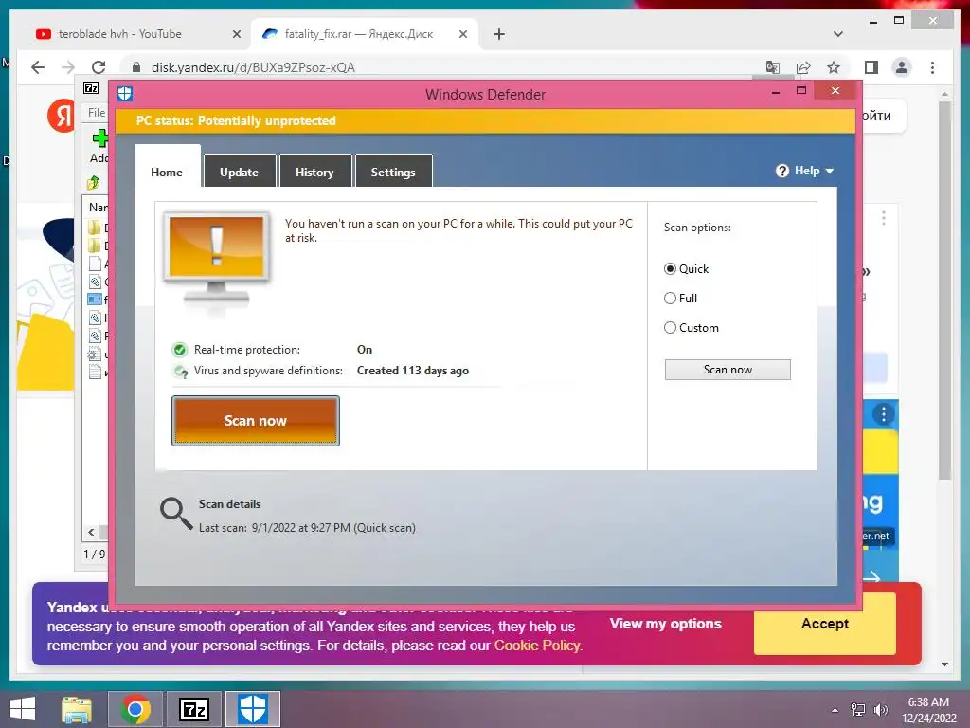The width and height of the screenshot is (970, 728).
Task: Click the Last scan date text
Action: pos(308,528)
